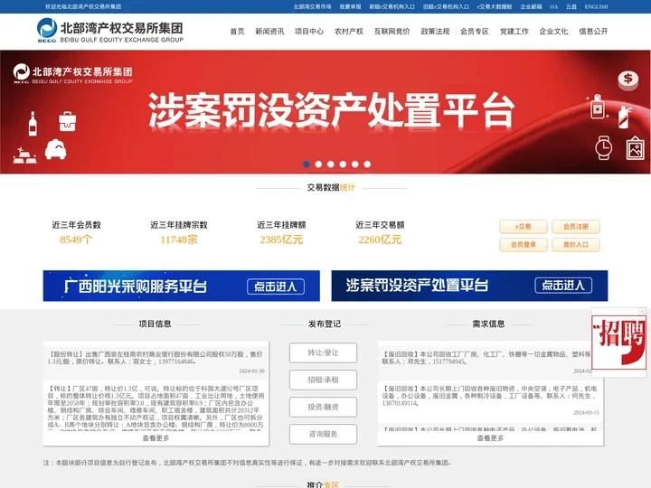651x488 pixels.
Task: Click the perfume bottle icon on banner
Action: pyautogui.click(x=598, y=107)
